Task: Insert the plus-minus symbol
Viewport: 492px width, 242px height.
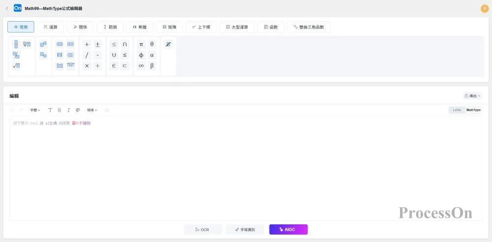Action: click(x=97, y=44)
